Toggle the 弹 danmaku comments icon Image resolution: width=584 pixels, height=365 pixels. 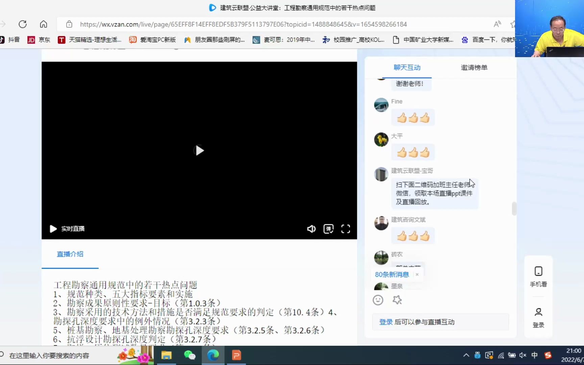[328, 229]
